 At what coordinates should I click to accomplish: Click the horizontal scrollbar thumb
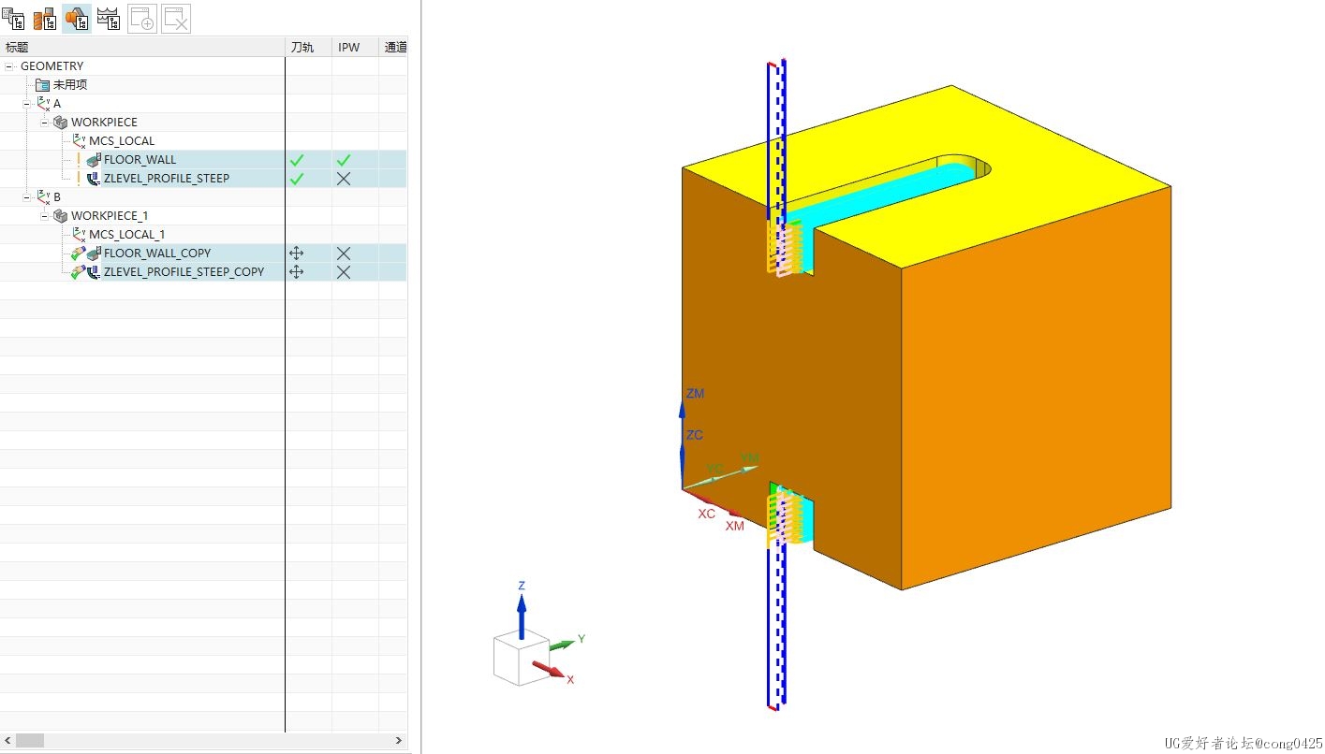point(30,740)
